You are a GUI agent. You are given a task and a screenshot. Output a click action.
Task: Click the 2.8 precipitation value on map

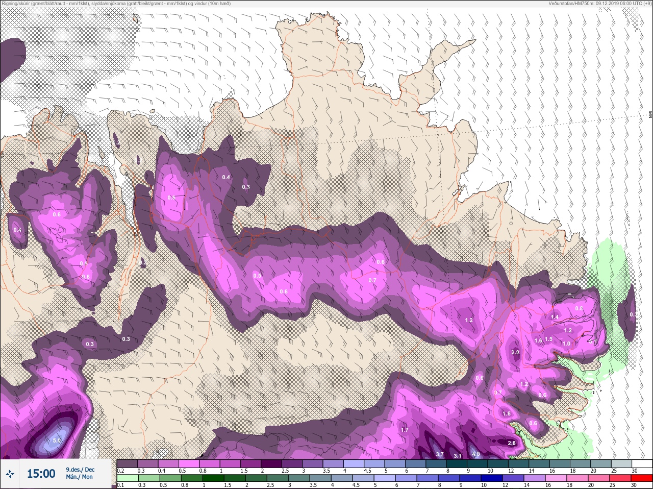(512, 443)
